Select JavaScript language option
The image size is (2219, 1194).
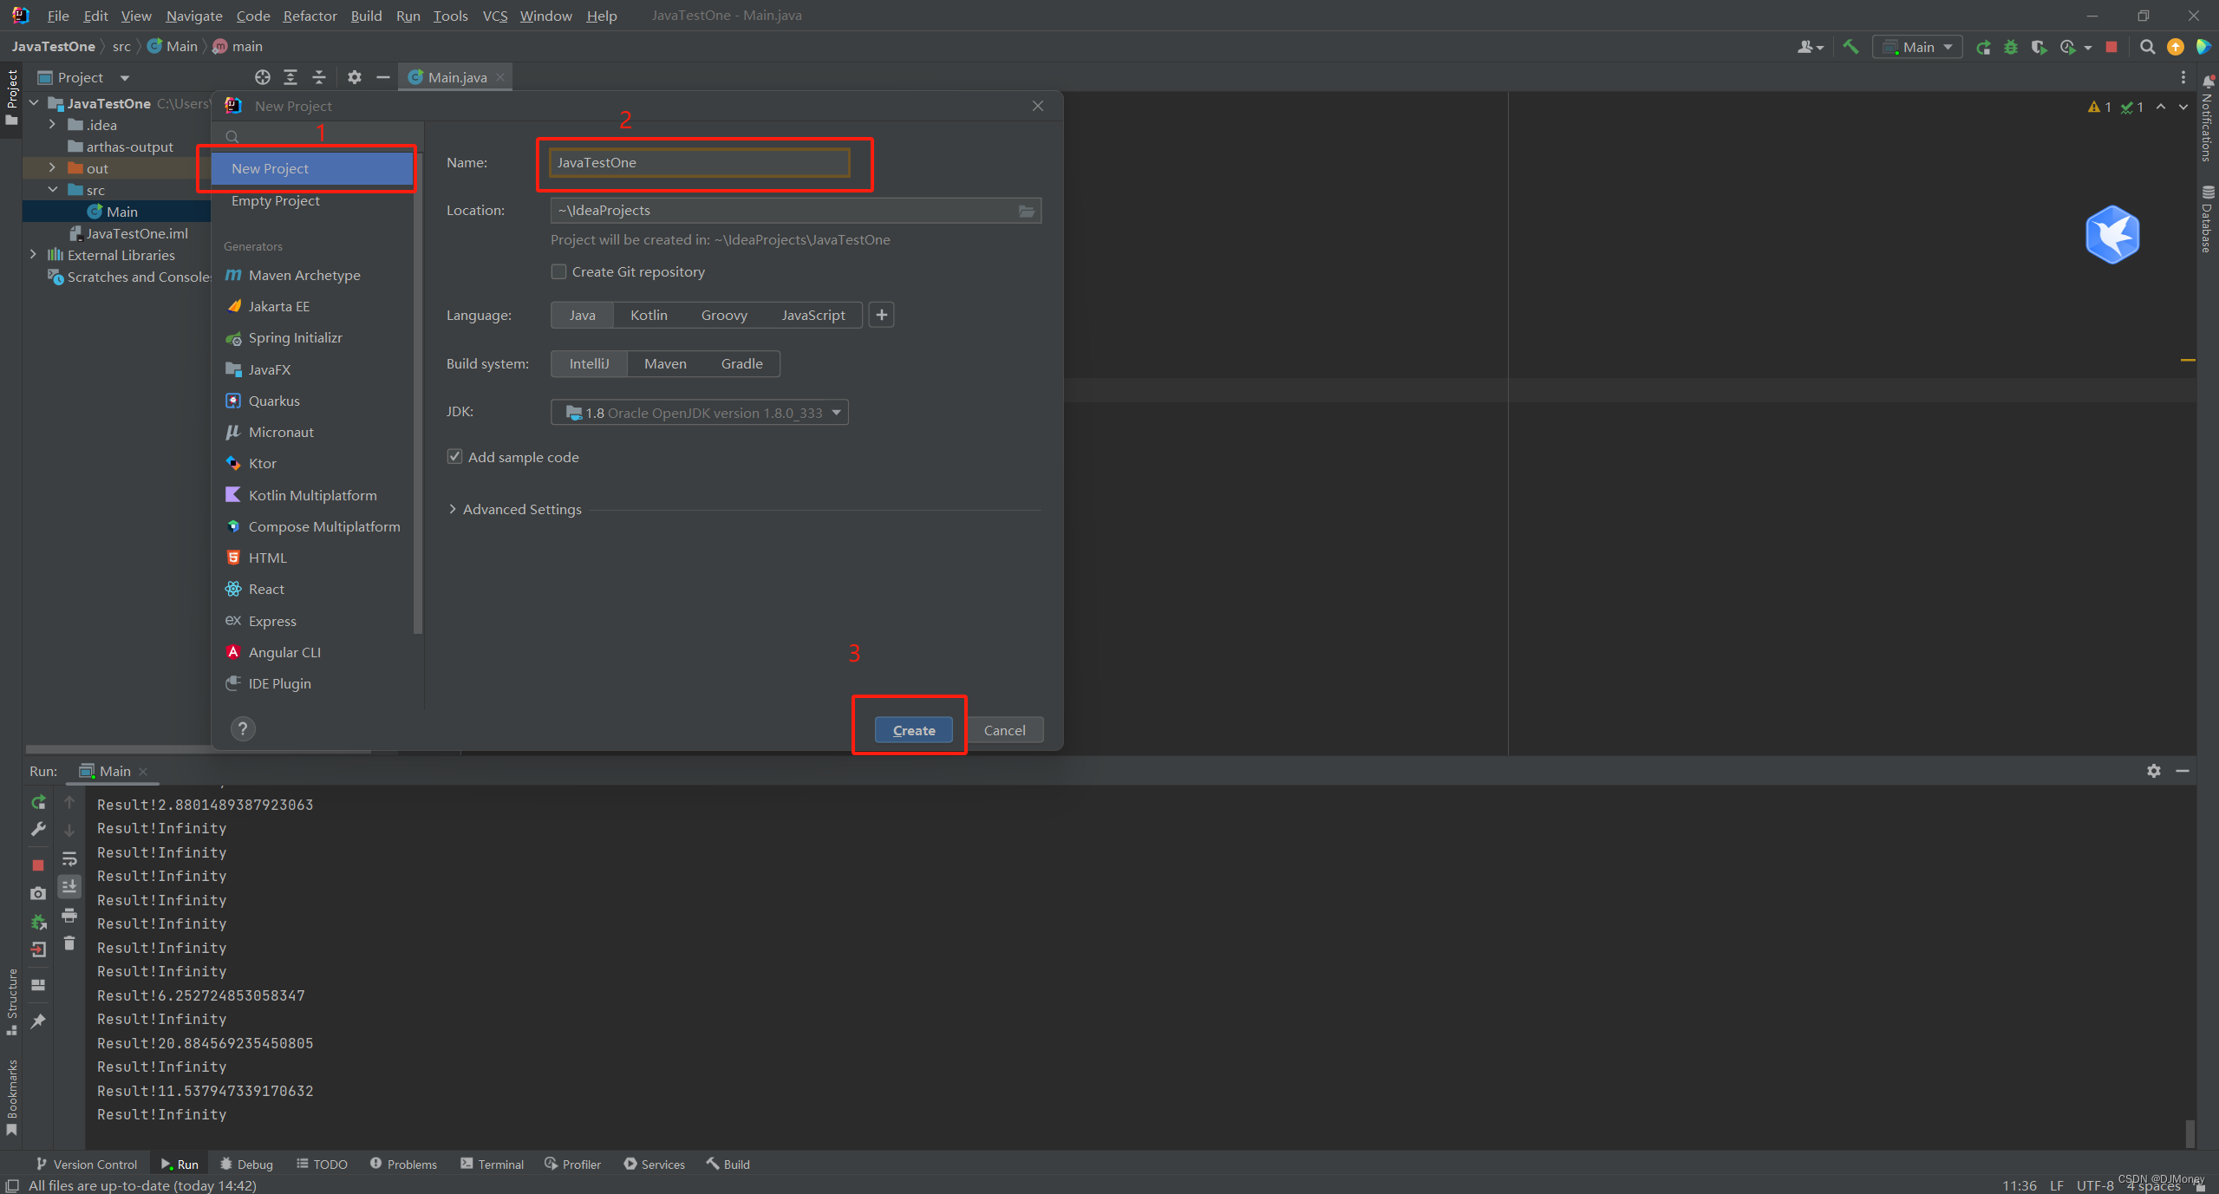[813, 316]
